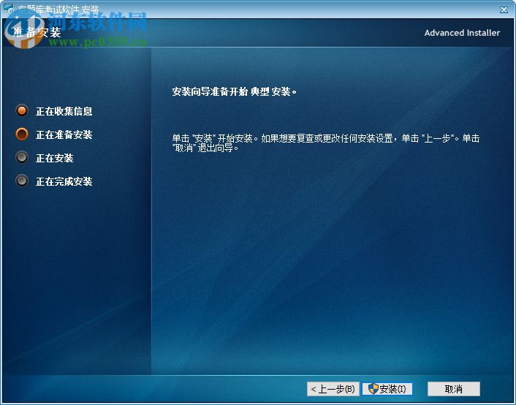Screen dimensions: 516x405
Task: Click the instruction paragraph starting 单击 "安装"
Action: (x=326, y=143)
